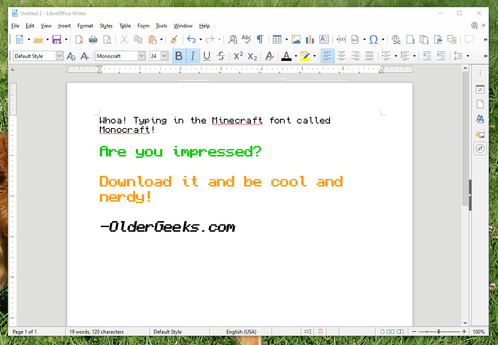Insert a table using grid icon
This screenshot has width=498, height=345.
[x=277, y=39]
